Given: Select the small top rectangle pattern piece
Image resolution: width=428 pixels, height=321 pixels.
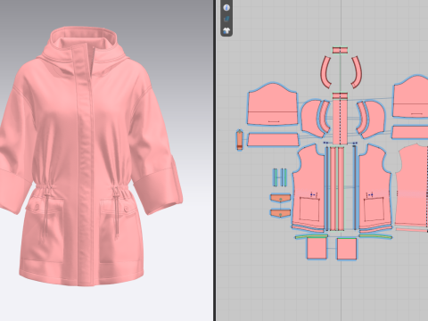Looking at the screenshot, I should point(340,50).
